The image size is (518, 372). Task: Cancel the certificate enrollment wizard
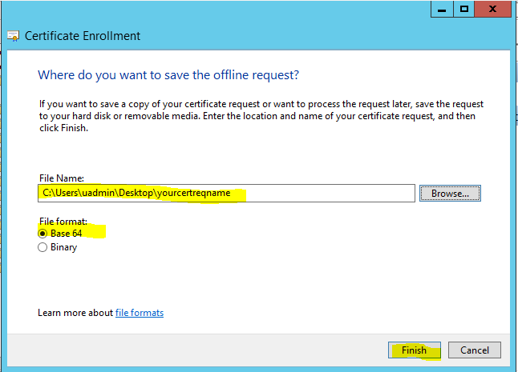click(475, 350)
